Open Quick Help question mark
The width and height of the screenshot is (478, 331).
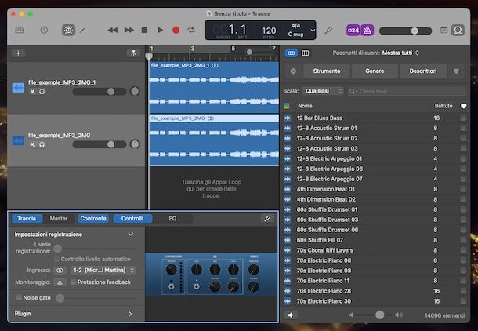pos(44,31)
